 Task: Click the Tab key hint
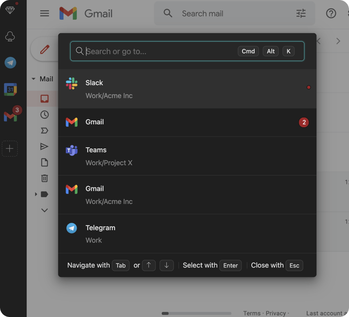pyautogui.click(x=121, y=265)
